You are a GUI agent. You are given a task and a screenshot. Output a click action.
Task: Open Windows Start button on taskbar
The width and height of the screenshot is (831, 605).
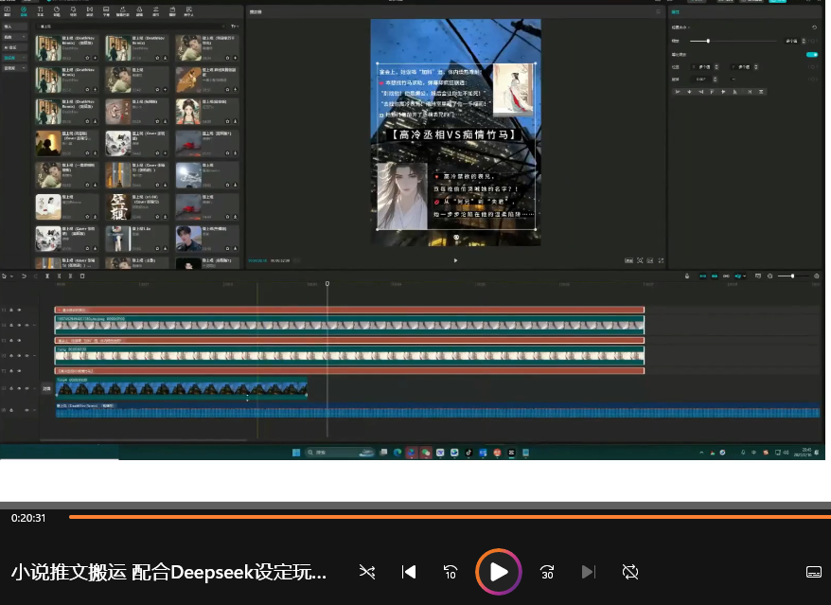click(296, 453)
